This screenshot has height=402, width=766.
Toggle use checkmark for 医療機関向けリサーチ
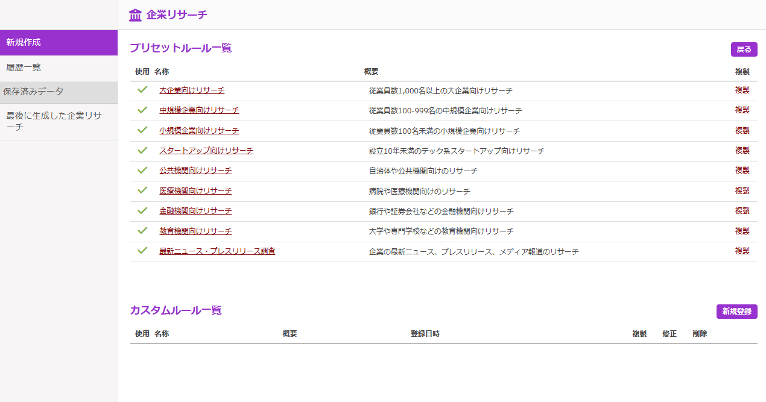coord(142,190)
